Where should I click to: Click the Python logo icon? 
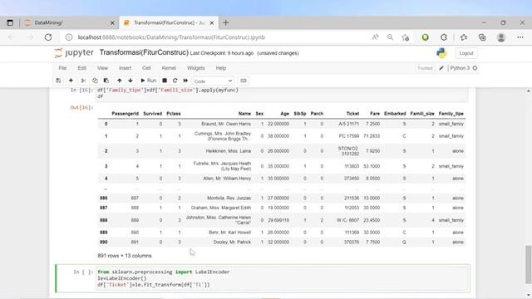click(441, 53)
